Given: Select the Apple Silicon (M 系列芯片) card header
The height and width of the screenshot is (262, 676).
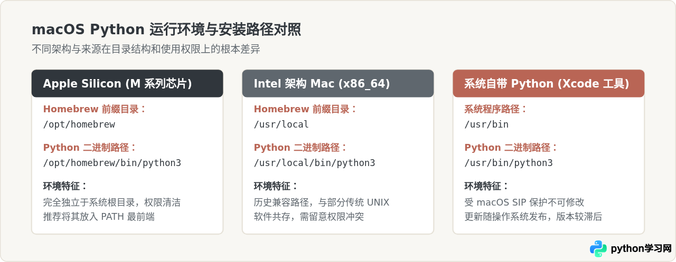Looking at the screenshot, I should (x=127, y=83).
